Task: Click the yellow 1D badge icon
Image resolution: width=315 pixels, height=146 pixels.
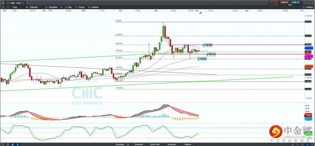Action: [x=27, y=7]
